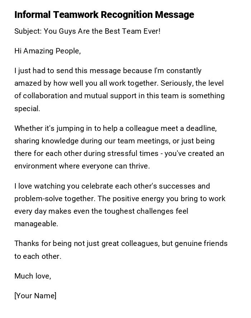The image size is (251, 318).
Task: Place cursor on "Hi Amazing People," greeting
Action: pos(47,51)
